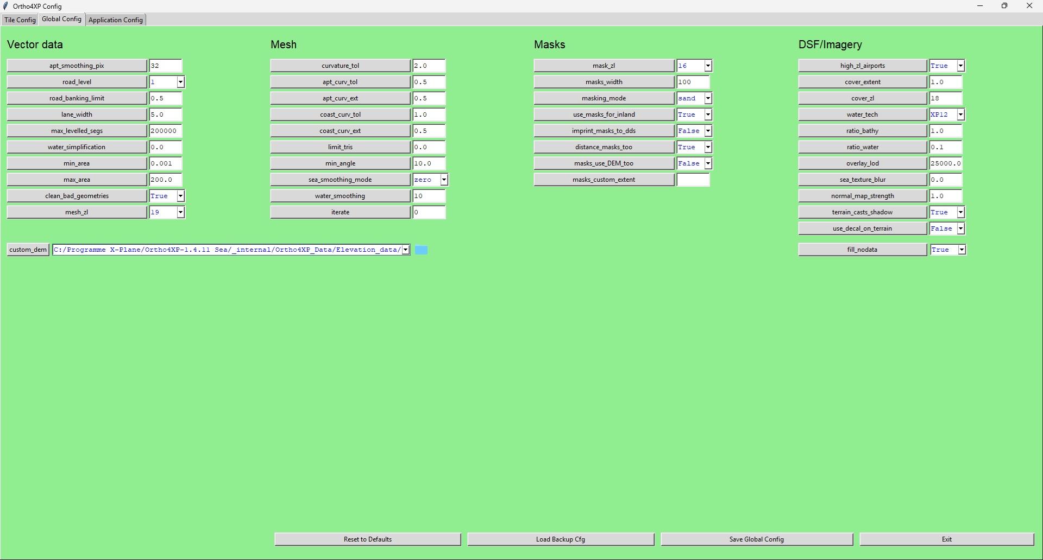The image size is (1043, 560).
Task: Click the masks_custom_extent empty text field
Action: (x=693, y=180)
